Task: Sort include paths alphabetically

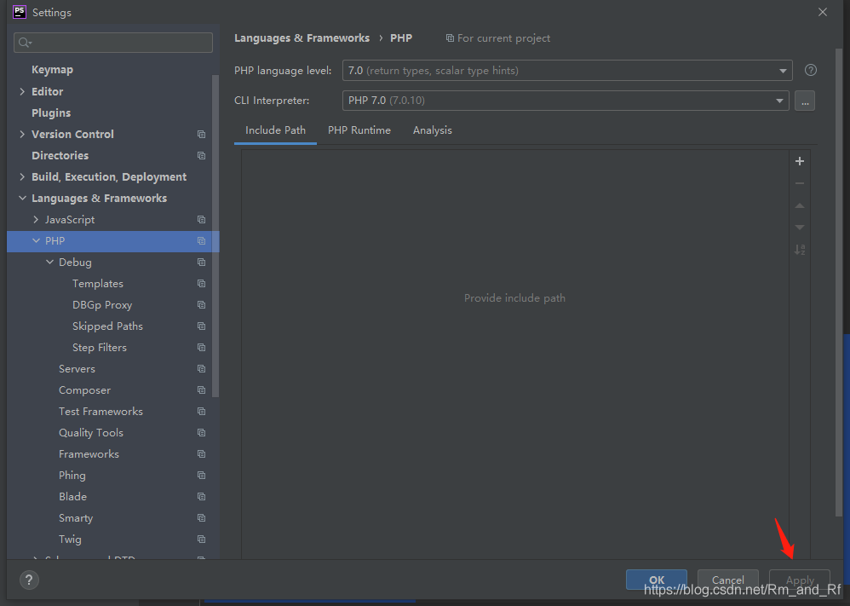Action: 800,250
